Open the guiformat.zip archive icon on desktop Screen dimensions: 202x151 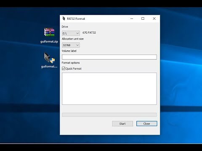coord(49,32)
